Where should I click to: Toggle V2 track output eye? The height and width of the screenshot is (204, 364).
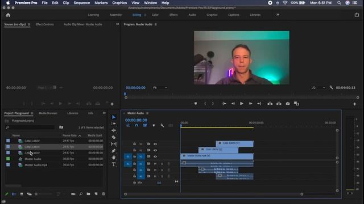point(155,150)
